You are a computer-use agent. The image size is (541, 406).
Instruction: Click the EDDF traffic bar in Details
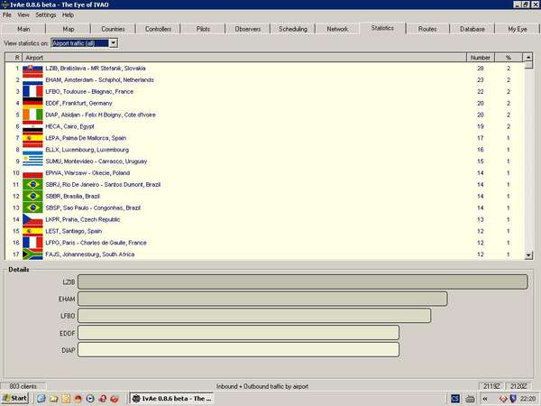[x=238, y=333]
